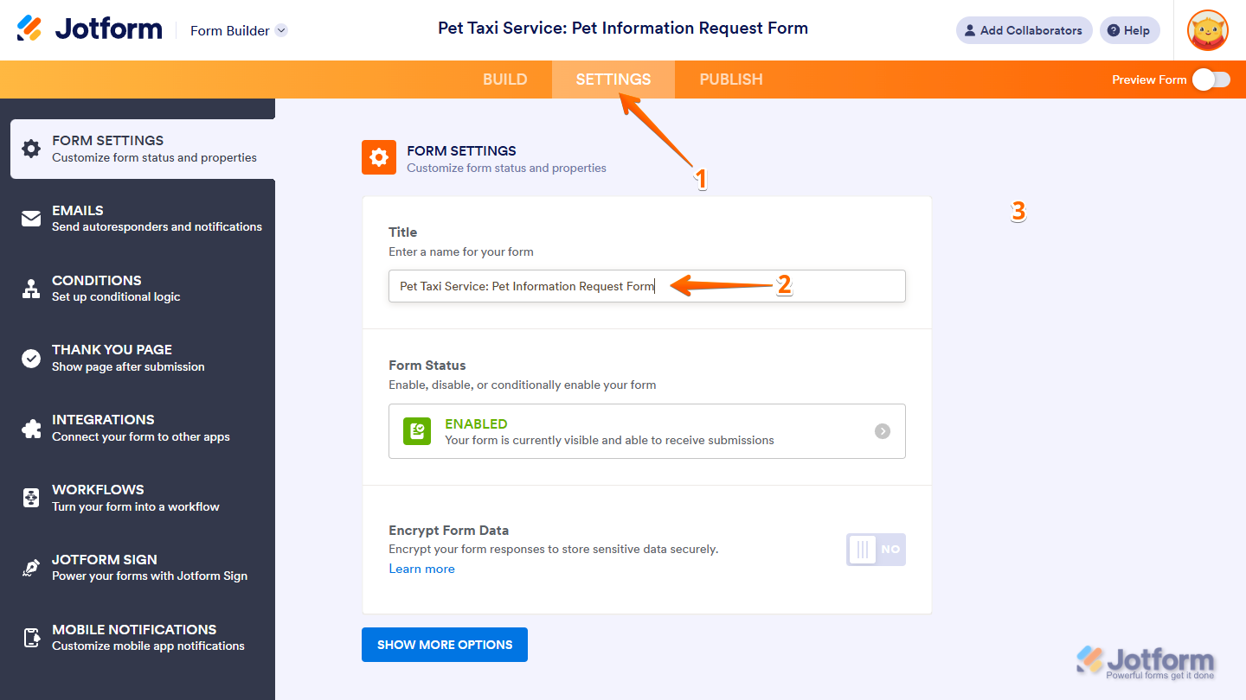Click the Form Settings gear icon in sidebar
Image resolution: width=1246 pixels, height=700 pixels.
click(x=31, y=149)
